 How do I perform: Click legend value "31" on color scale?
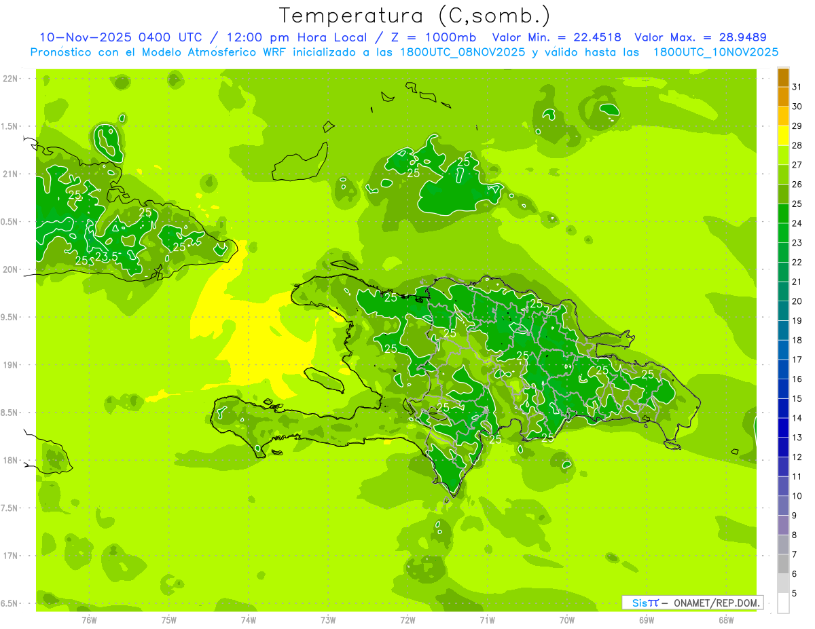(x=797, y=87)
